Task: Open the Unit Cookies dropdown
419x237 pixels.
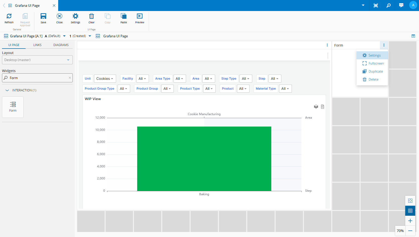Action: point(105,79)
